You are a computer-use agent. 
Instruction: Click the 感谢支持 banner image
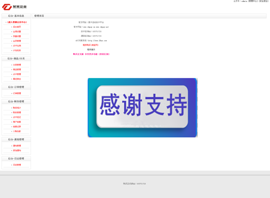point(142,108)
